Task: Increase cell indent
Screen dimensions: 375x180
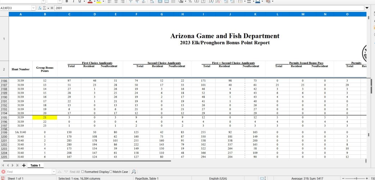Action: (x=226, y=1)
